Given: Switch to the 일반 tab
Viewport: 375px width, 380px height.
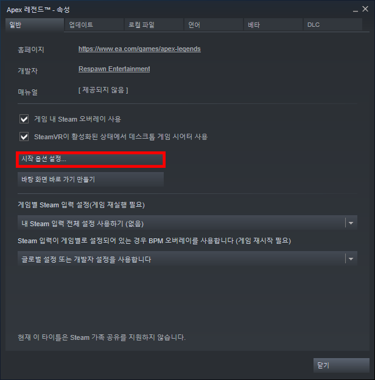Looking at the screenshot, I should [x=35, y=25].
